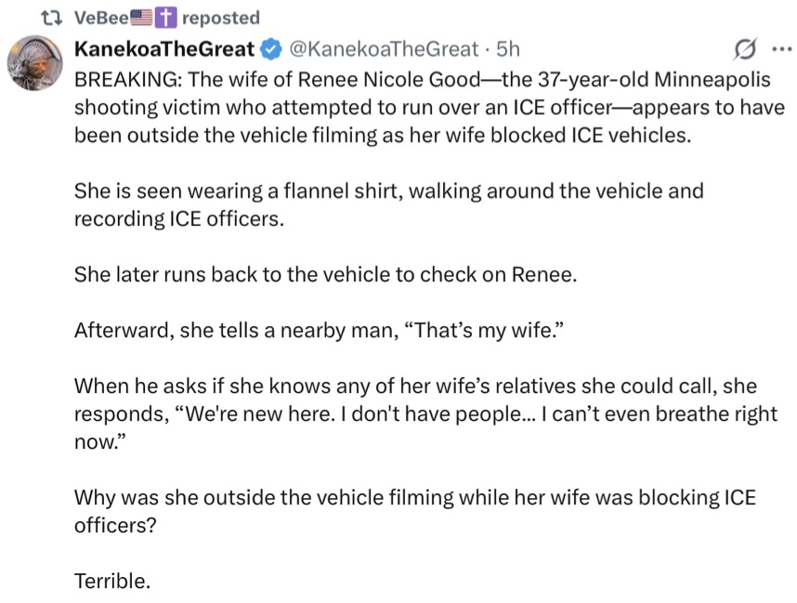Screen dimensions: 797x603
Task: Click the final word "Terrible."
Action: tap(111, 581)
